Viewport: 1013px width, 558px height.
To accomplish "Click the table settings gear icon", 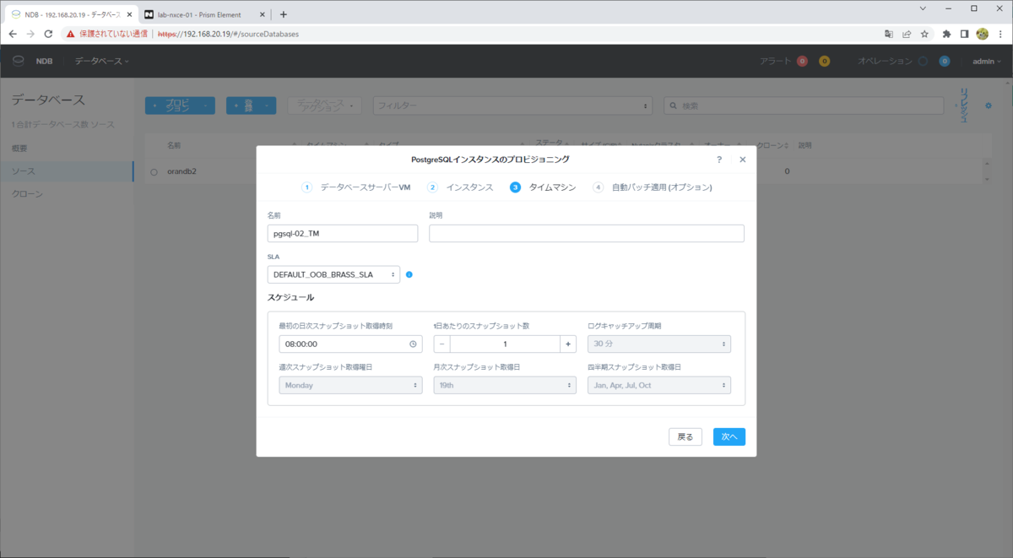I will click(x=989, y=105).
